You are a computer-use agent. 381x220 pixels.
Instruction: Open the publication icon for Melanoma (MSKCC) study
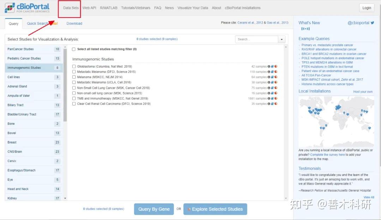tap(272, 77)
